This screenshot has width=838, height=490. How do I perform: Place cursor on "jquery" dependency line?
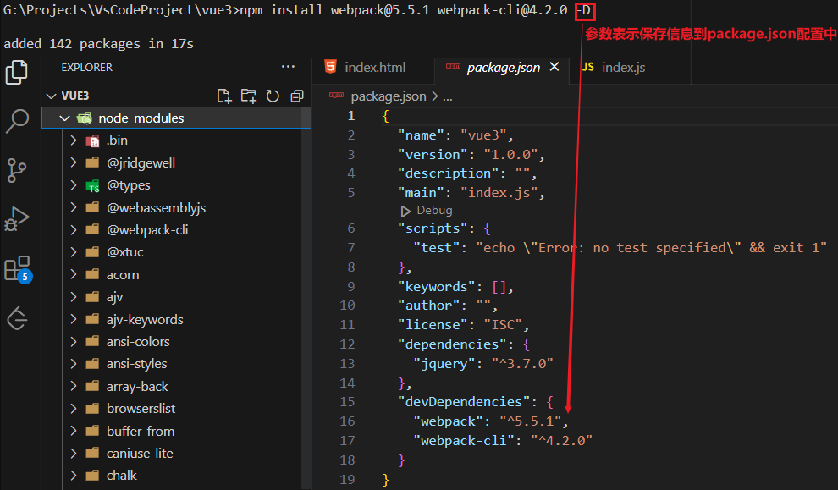[x=483, y=364]
